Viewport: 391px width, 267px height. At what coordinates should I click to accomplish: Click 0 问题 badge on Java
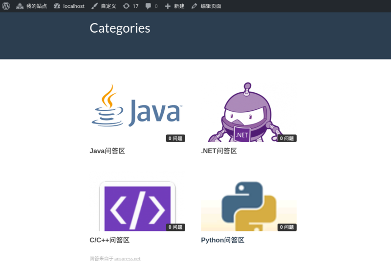pyautogui.click(x=175, y=138)
